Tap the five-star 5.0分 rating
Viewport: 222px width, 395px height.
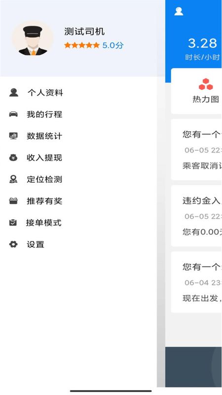click(x=94, y=45)
